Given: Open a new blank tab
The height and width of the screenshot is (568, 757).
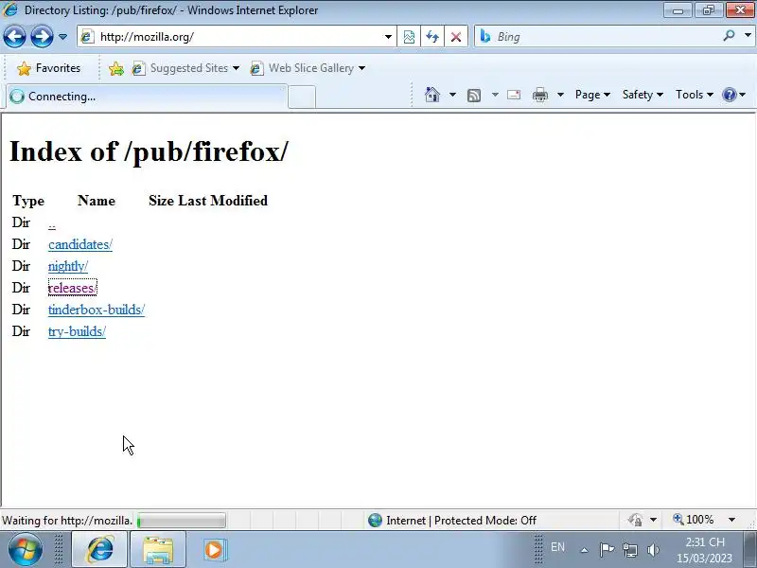Looking at the screenshot, I should [302, 98].
